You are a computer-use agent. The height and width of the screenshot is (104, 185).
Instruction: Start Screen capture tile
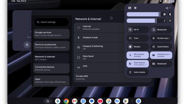[161, 38]
